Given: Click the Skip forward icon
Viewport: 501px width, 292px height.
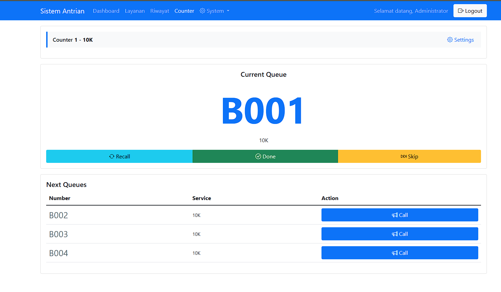Looking at the screenshot, I should (403, 156).
